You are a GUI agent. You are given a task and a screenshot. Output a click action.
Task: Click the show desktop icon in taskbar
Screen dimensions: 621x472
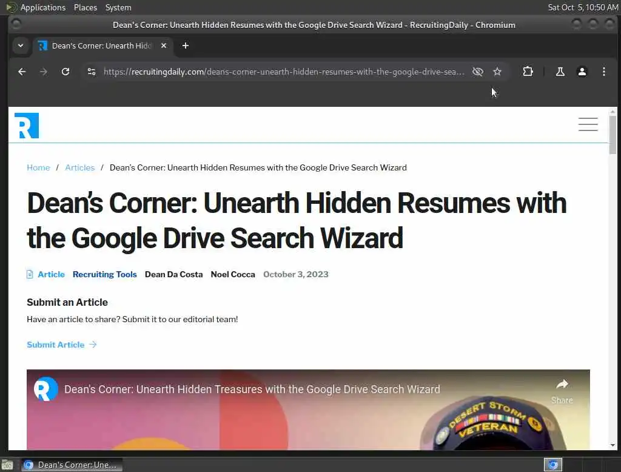click(x=7, y=465)
